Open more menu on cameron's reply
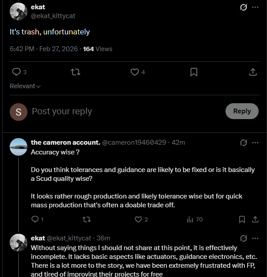Screen dimensions: 267x277 pyautogui.click(x=255, y=142)
